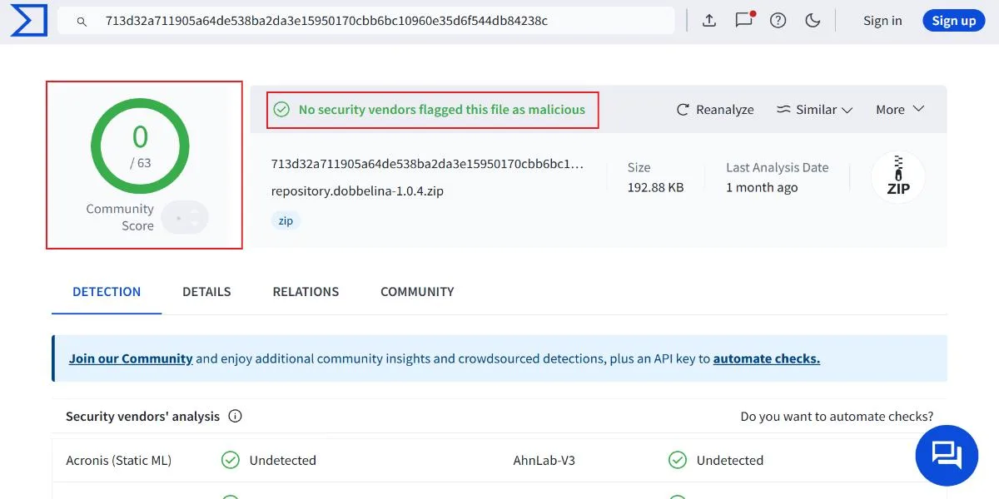The height and width of the screenshot is (499, 999).
Task: Click the AhnLab-V3 vendor name
Action: (x=544, y=460)
